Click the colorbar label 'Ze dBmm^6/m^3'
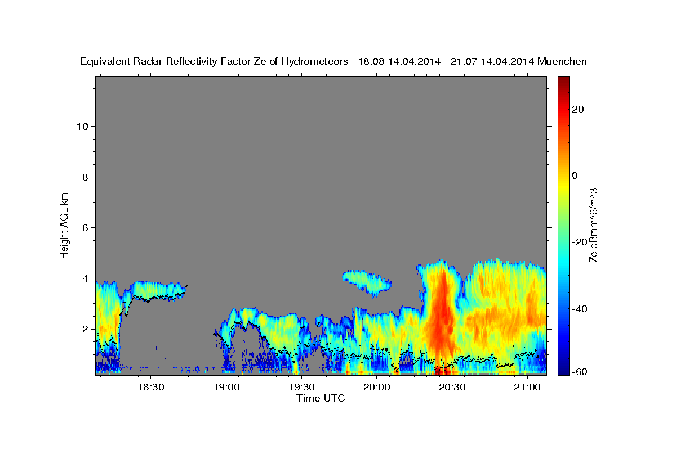The height and width of the screenshot is (450, 676). [594, 225]
